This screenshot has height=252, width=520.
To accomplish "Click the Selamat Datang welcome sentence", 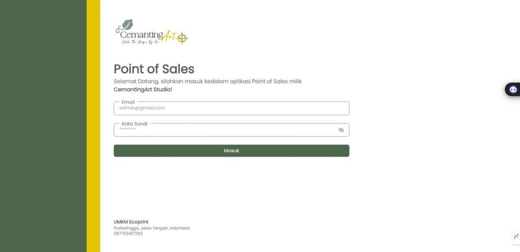I will point(208,81).
